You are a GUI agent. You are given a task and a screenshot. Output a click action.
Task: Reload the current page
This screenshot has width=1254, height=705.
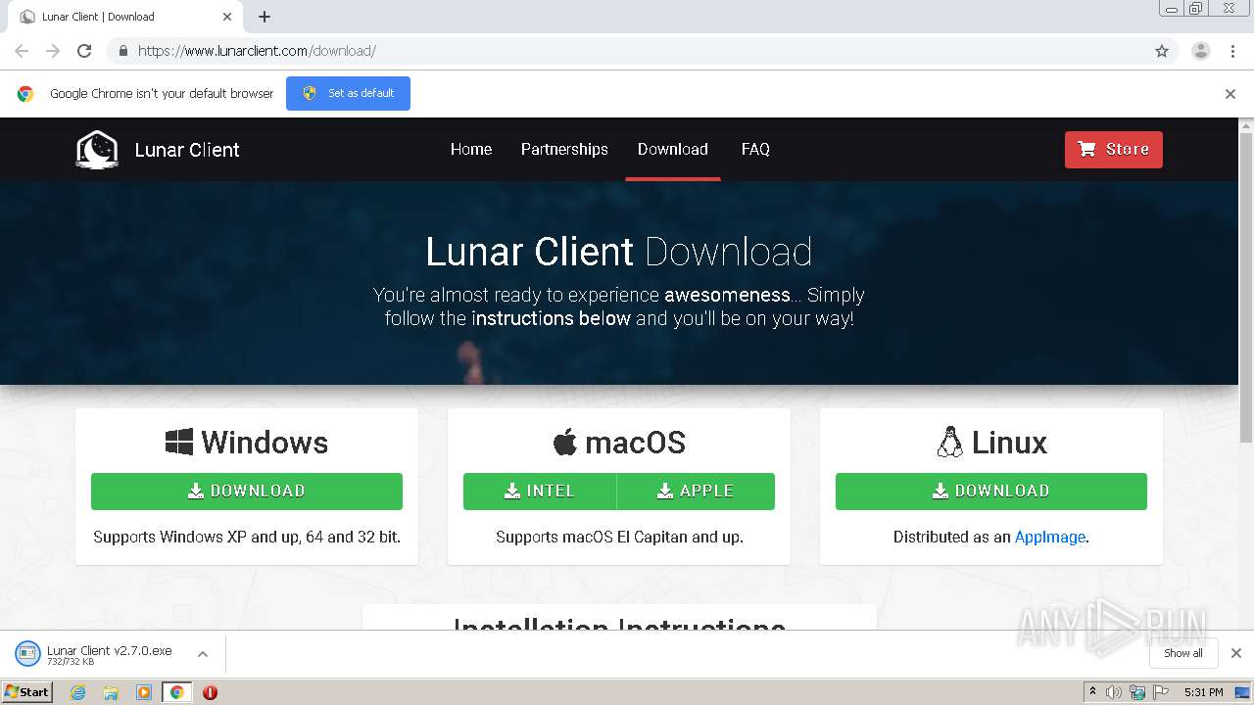[x=84, y=51]
